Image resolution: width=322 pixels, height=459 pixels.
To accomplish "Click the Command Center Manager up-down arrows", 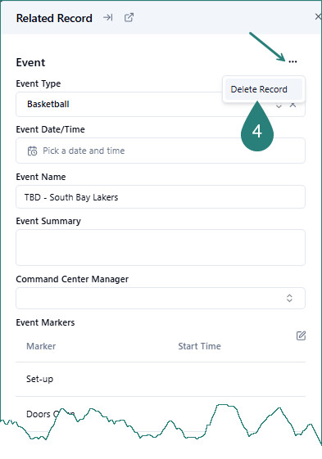I will 289,298.
